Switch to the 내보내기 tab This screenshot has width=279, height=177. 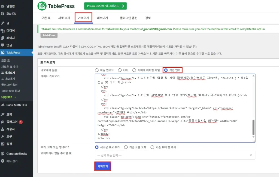point(102,18)
